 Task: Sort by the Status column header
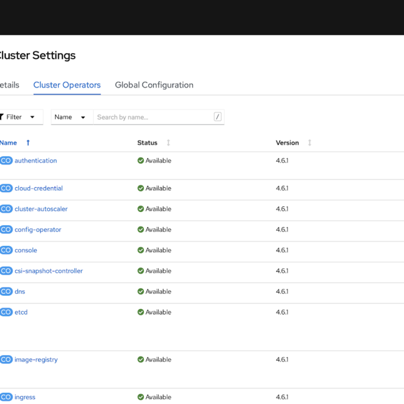pos(147,143)
